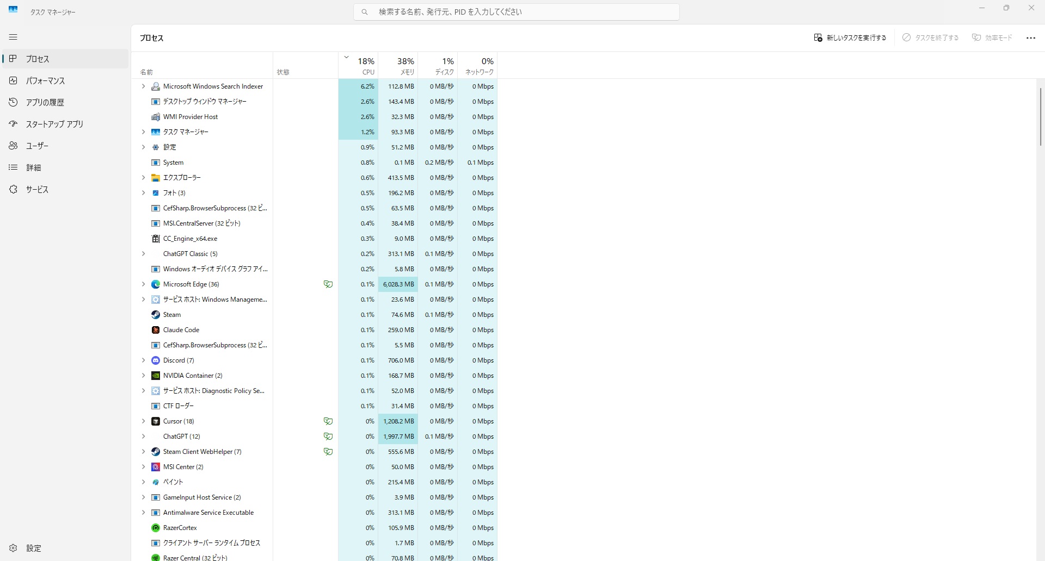
Task: Select クライアント サーバー ランタイム プロセス row
Action: [315, 543]
